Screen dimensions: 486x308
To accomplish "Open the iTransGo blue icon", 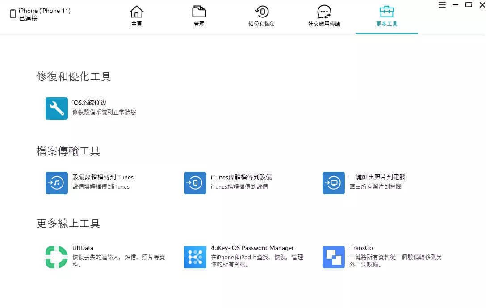I will (334, 257).
